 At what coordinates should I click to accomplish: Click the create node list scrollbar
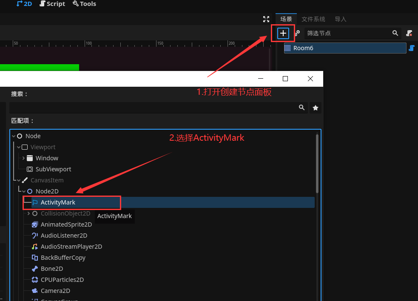[x=317, y=164]
